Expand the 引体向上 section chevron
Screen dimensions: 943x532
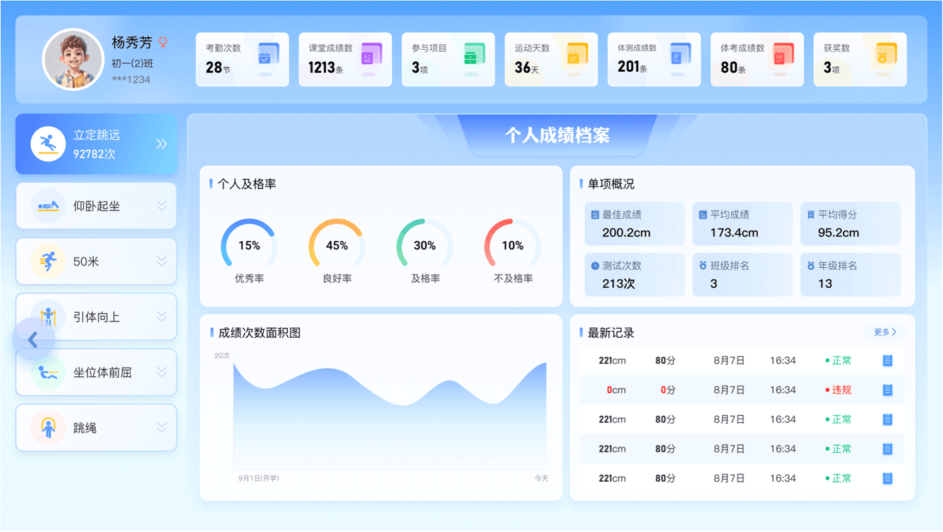161,317
